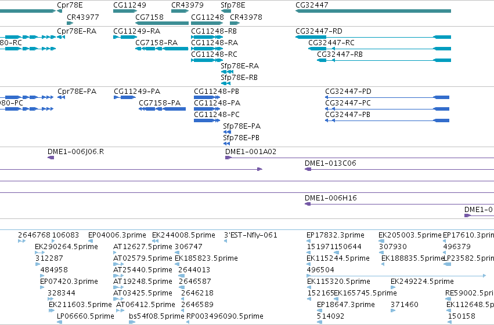Select the CG11248-PA protein feature

207,109
